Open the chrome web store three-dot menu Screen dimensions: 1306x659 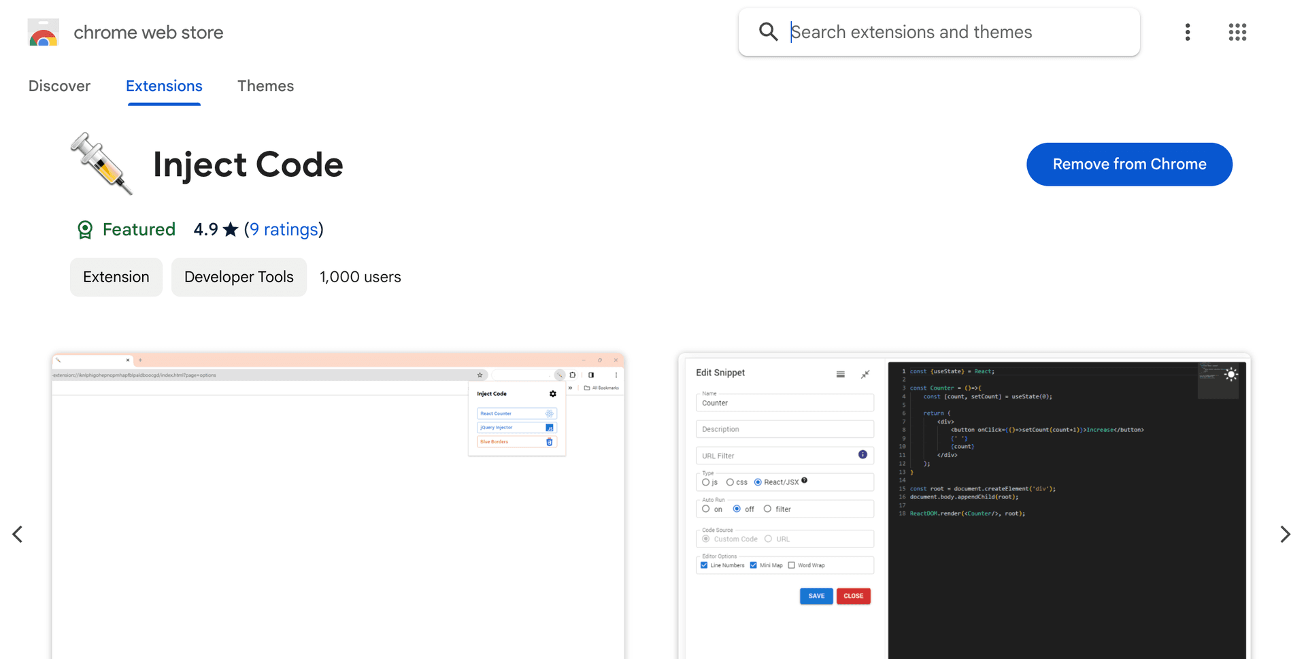point(1188,32)
